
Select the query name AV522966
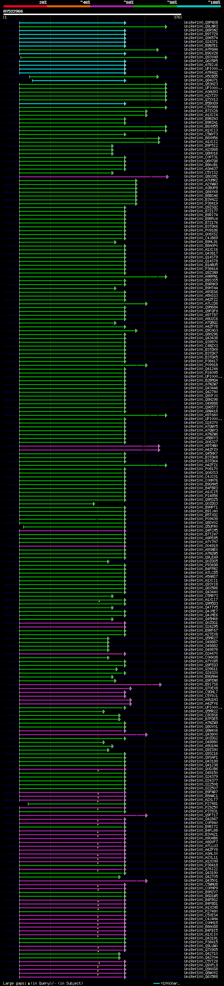click(13, 12)
